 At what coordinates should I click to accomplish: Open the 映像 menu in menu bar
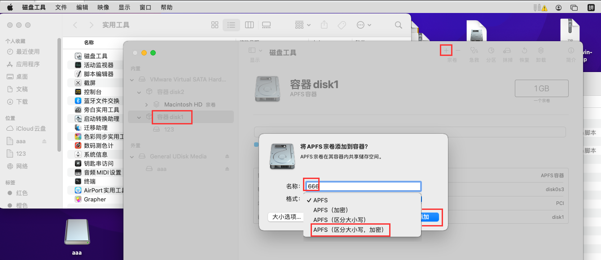click(103, 8)
